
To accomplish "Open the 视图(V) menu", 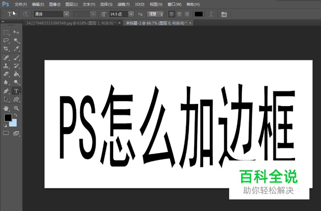I will point(156,4).
